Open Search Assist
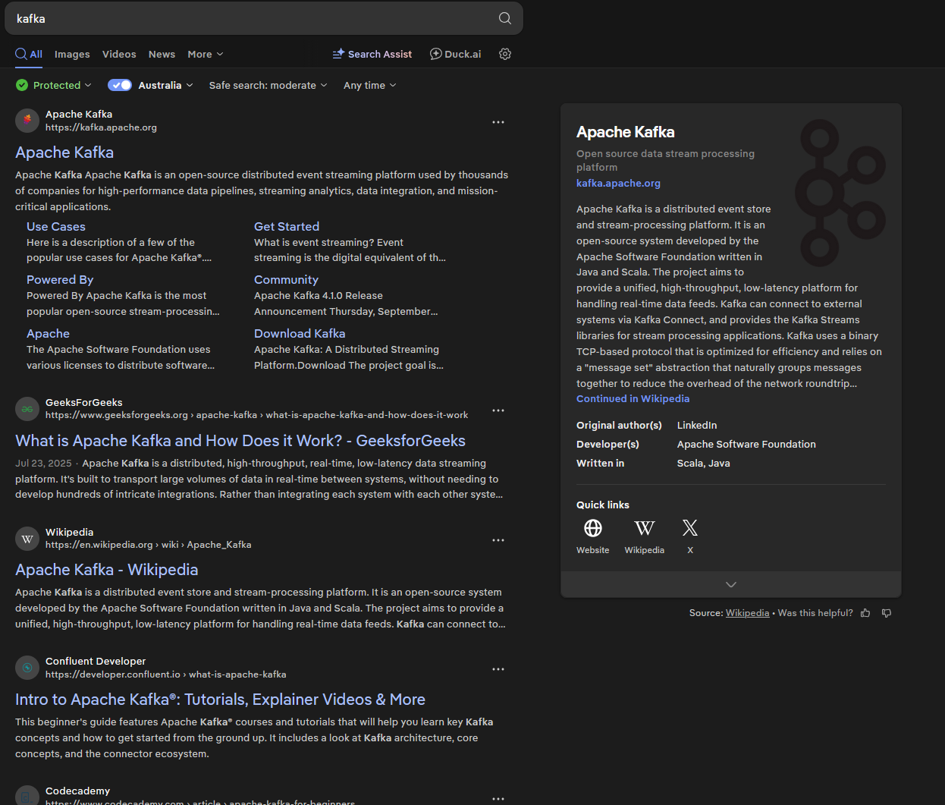This screenshot has height=805, width=945. click(x=372, y=54)
